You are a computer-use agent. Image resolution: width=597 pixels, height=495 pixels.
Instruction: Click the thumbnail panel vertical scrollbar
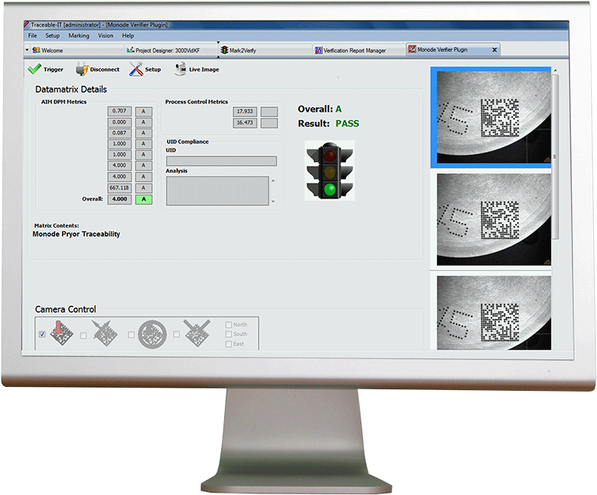pyautogui.click(x=556, y=156)
